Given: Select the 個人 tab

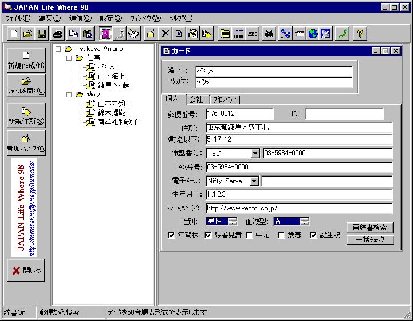Looking at the screenshot, I should click(172, 99).
